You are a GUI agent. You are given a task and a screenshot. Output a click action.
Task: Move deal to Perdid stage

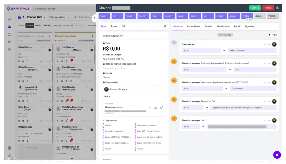point(273,16)
